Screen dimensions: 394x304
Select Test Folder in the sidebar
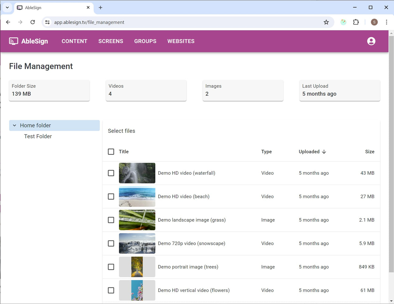(38, 136)
